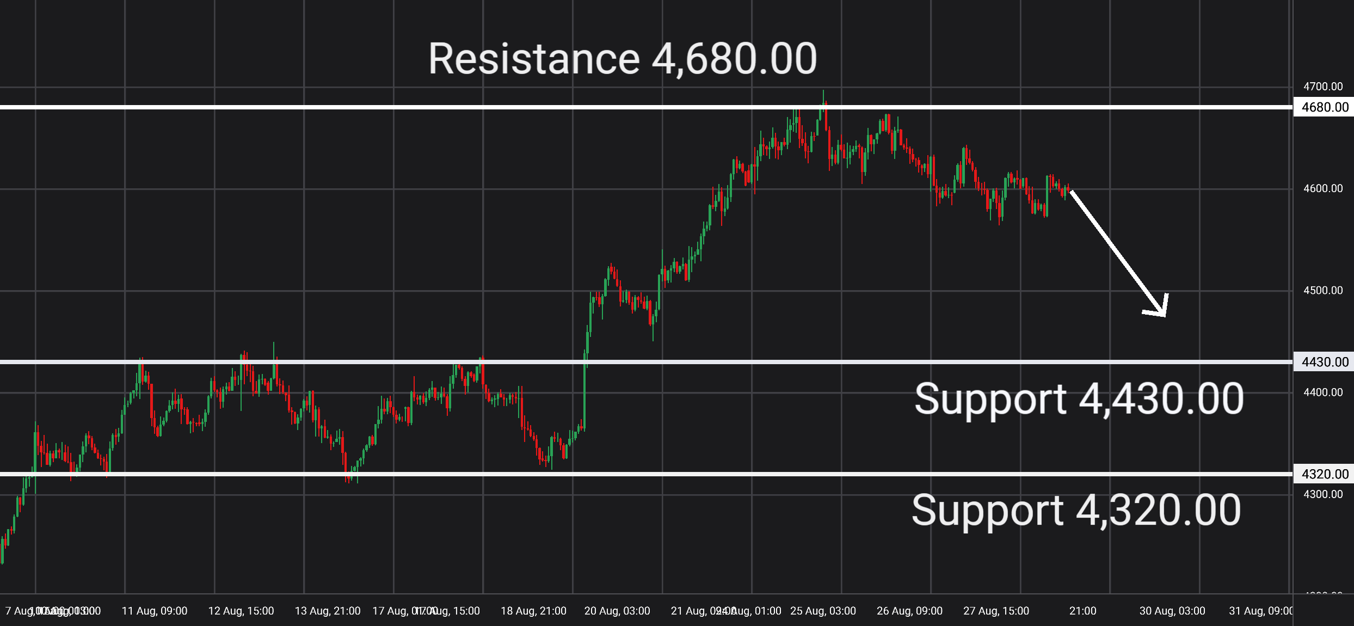The image size is (1354, 626).
Task: Click the 30 Aug, 03:00 time label
Action: coord(1172,611)
